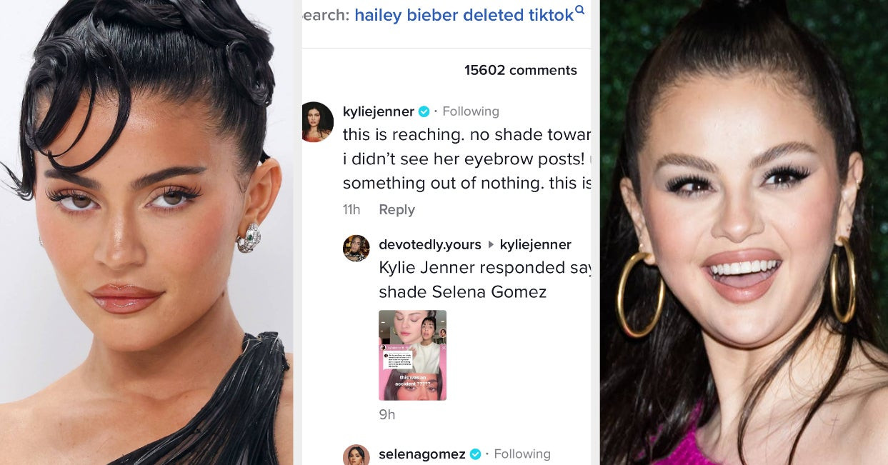Click the selenagomez username
Screen dimensions: 888x465
[x=422, y=454]
